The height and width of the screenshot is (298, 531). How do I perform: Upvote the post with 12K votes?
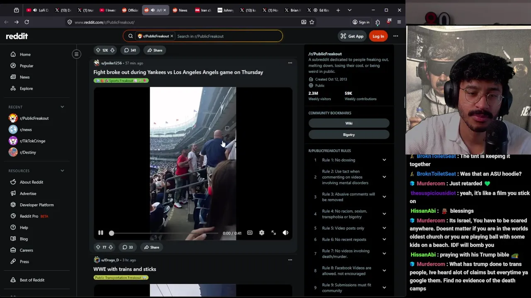tap(98, 50)
